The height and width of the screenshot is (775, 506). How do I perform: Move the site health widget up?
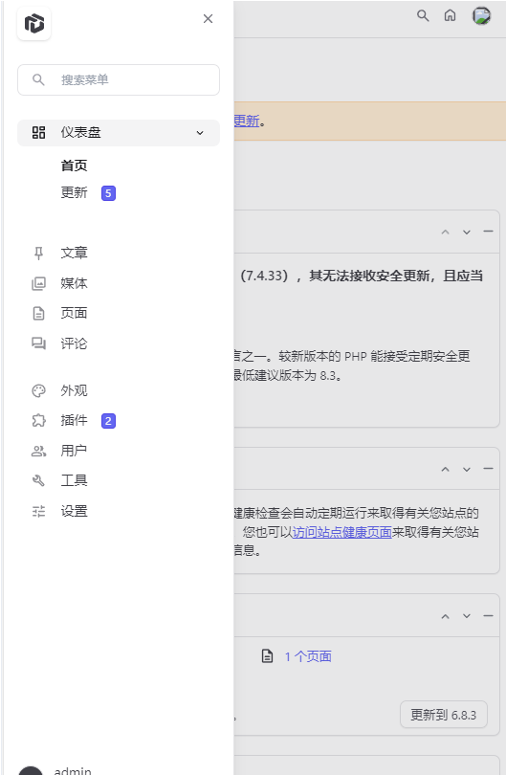click(x=445, y=469)
